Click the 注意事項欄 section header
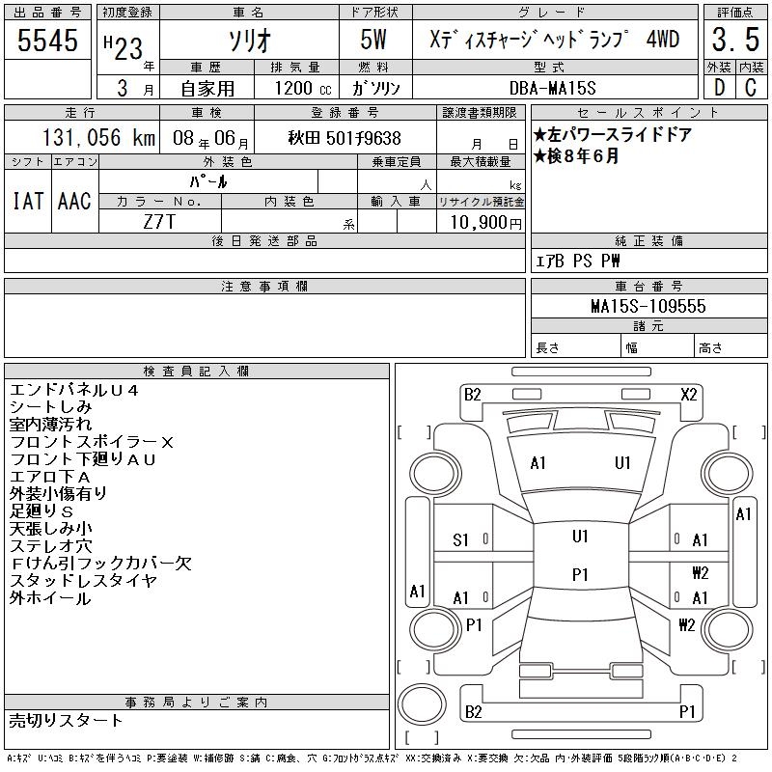Viewport: 772px width, 772px height. coord(264,286)
